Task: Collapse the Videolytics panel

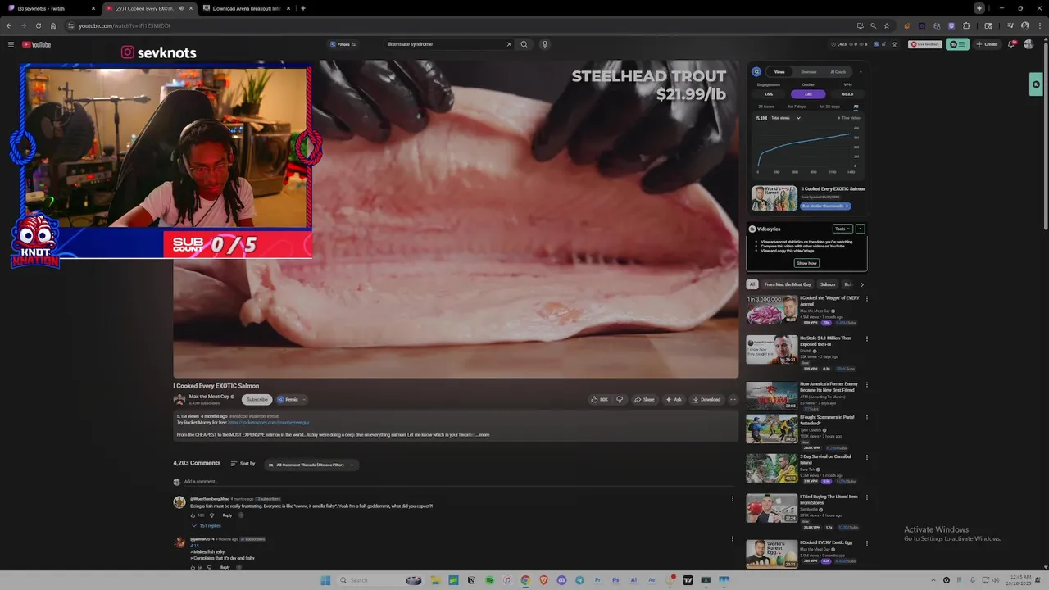Action: [x=860, y=229]
